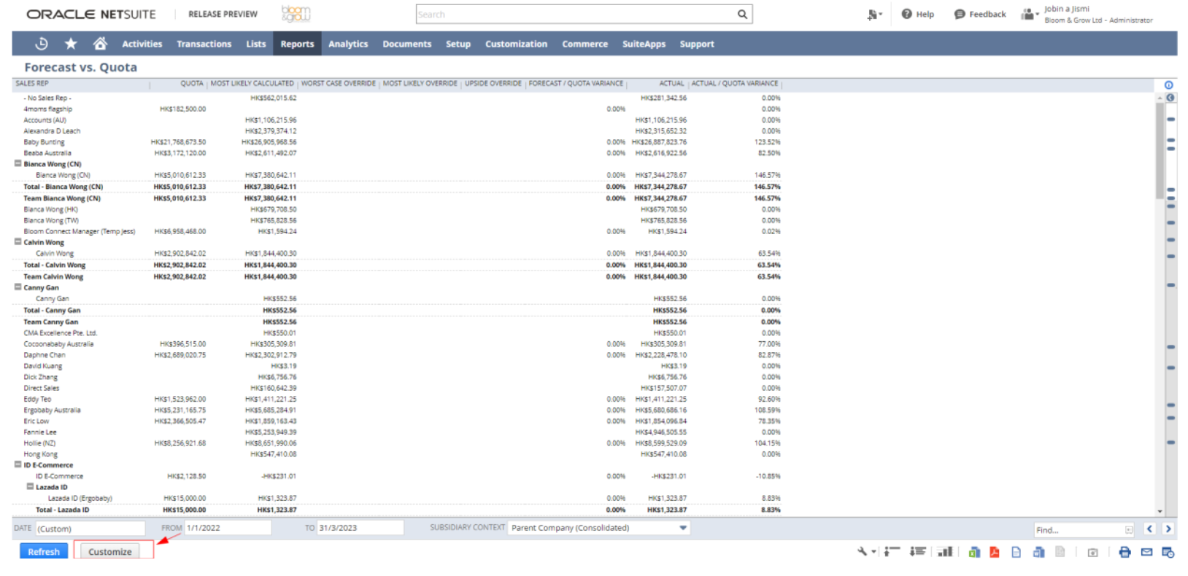1188x576 pixels.
Task: Open the Reports menu
Action: [297, 44]
